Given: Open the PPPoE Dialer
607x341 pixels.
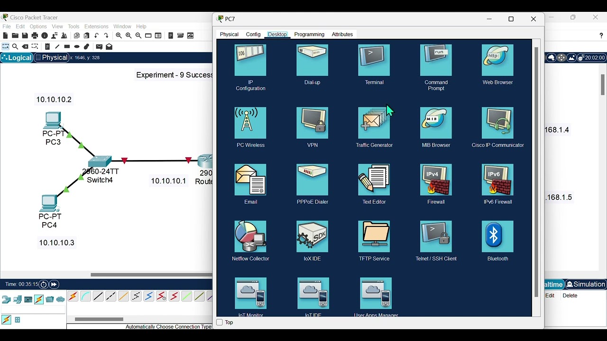Looking at the screenshot, I should 312,179.
